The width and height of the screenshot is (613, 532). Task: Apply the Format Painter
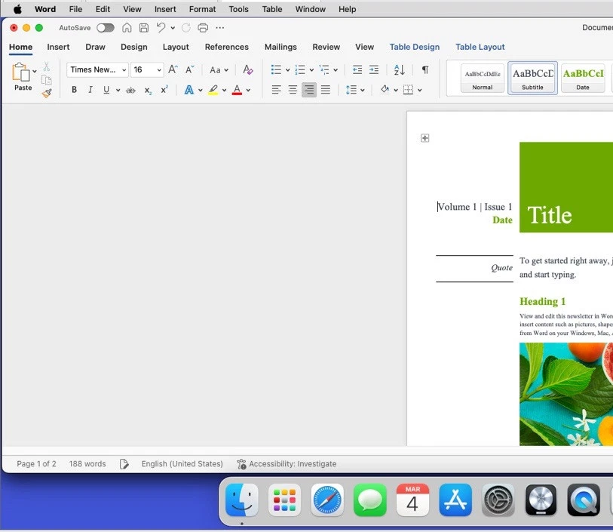tap(44, 93)
